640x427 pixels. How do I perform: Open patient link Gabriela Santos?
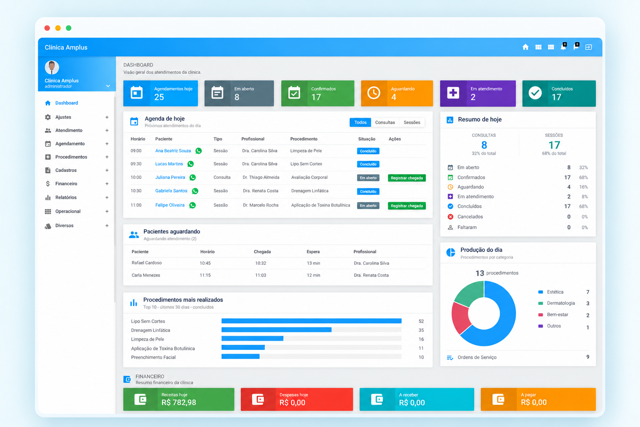pyautogui.click(x=171, y=191)
